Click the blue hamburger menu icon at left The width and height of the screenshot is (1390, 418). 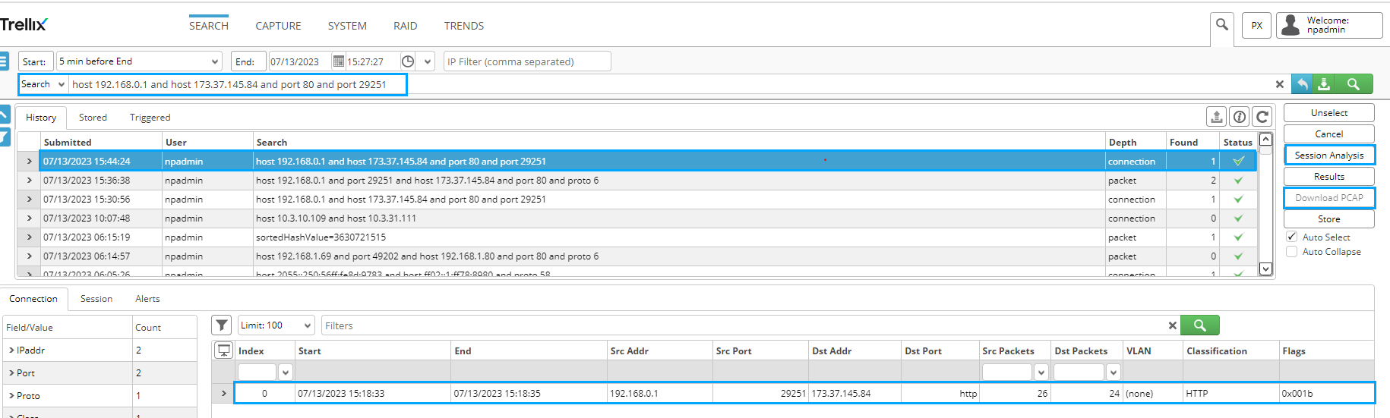[x=4, y=61]
